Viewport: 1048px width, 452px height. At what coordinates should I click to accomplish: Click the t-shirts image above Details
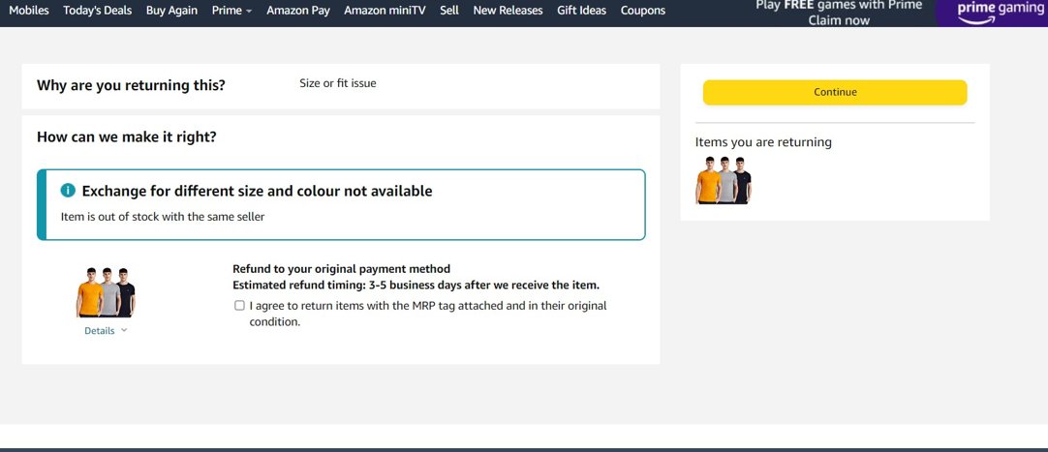[106, 291]
